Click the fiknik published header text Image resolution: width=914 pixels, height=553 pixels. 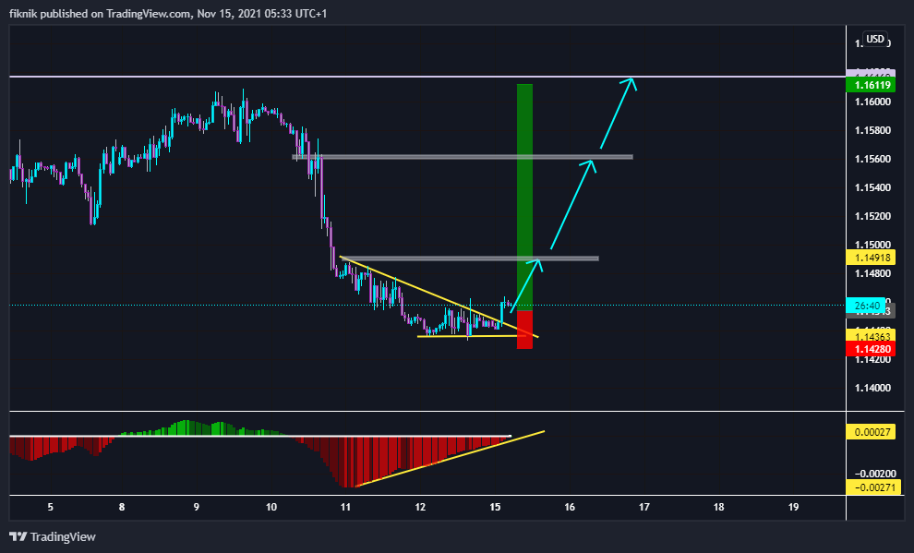(168, 14)
